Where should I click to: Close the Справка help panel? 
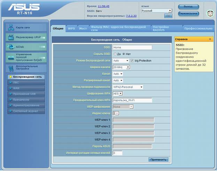pos(210,39)
